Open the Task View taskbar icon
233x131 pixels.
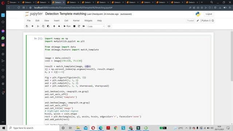tap(70, 128)
